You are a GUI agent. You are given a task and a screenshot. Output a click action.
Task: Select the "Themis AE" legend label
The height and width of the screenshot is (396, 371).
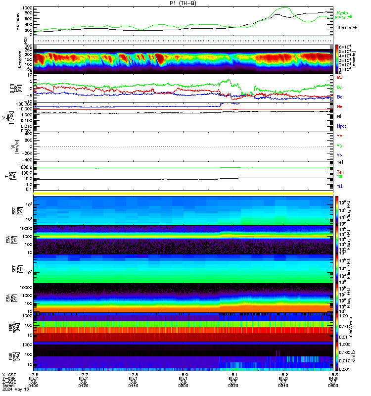pos(347,28)
